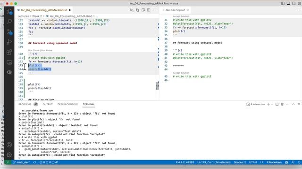Switch to the Problems tab
The height and width of the screenshot is (169, 302).
[x=25, y=104]
